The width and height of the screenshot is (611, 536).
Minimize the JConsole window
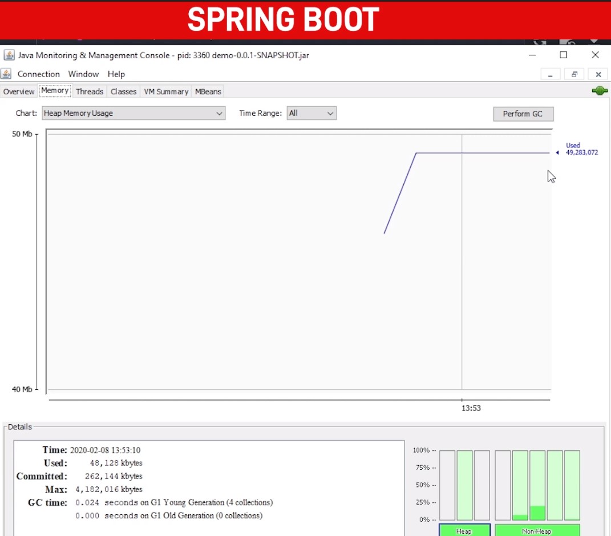tap(532, 55)
